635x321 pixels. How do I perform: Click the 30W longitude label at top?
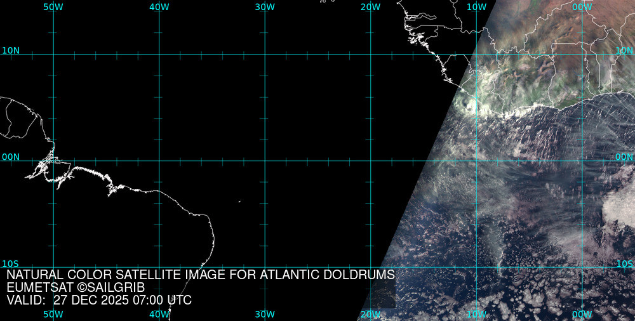265,7
